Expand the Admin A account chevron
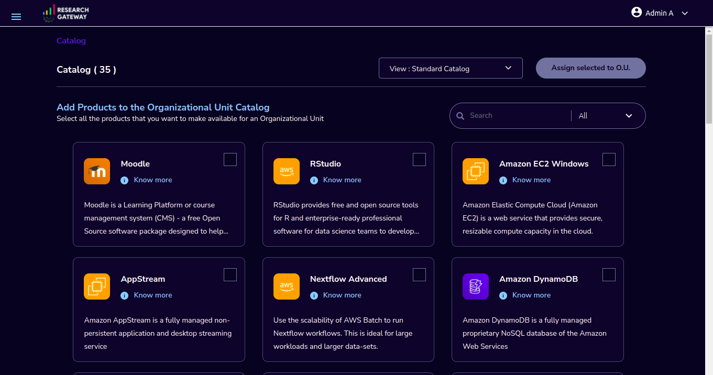 tap(685, 14)
